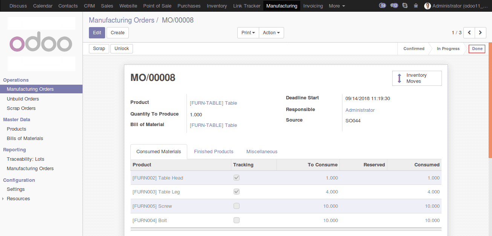Switch to Miscellaneous tab
Screen dimensions: 492x236
(x=262, y=152)
